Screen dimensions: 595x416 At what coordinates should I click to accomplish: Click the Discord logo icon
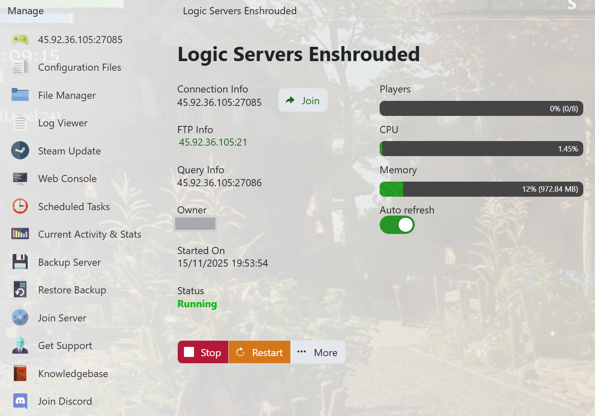click(20, 401)
